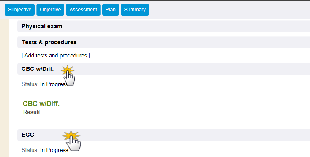Click inside the empty CBC result field
This screenshot has height=157, width=310.
coord(166,120)
